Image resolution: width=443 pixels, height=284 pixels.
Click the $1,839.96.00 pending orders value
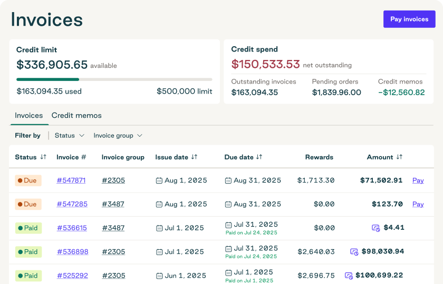pyautogui.click(x=336, y=93)
